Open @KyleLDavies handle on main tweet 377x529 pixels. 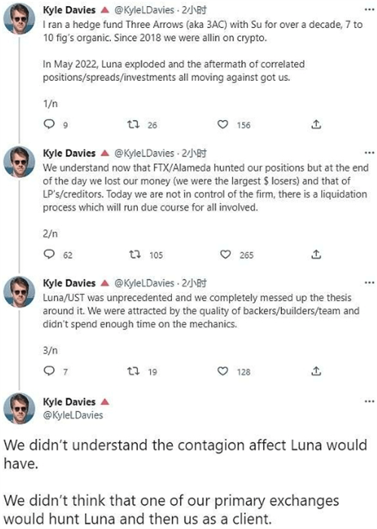[x=72, y=415]
